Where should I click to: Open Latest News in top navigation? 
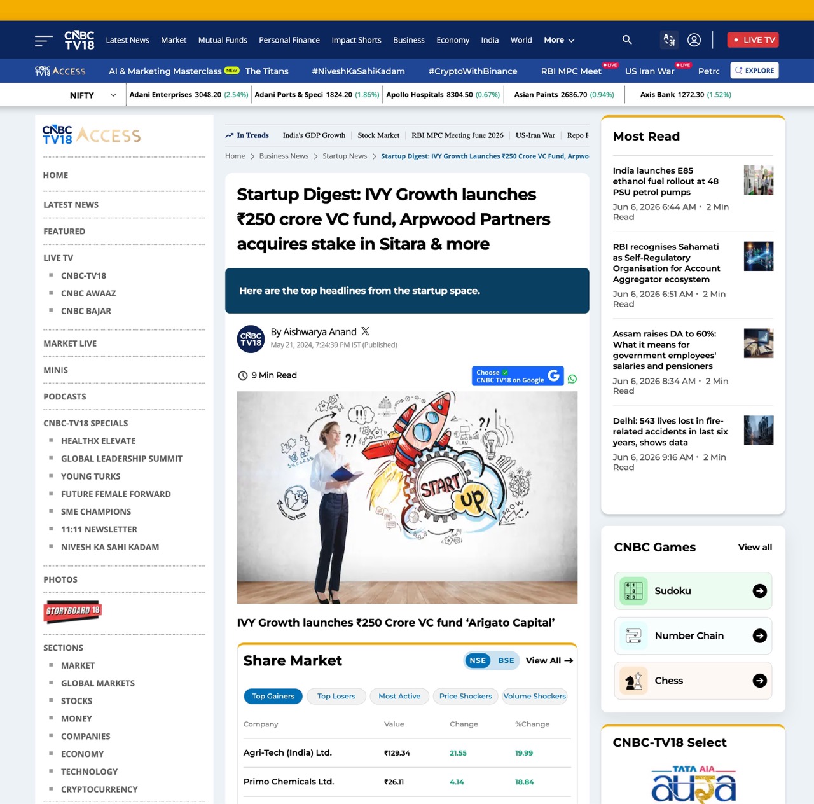[x=127, y=40]
